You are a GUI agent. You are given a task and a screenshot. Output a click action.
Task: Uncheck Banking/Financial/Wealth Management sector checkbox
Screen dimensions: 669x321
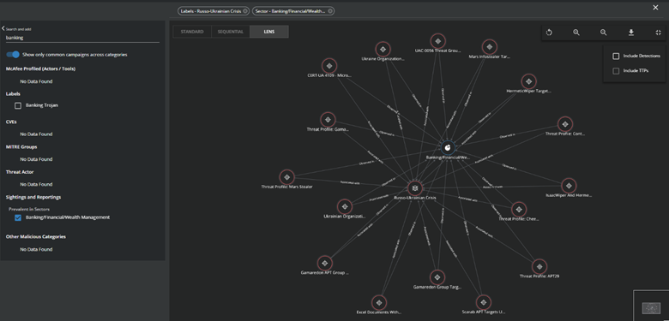(x=18, y=217)
